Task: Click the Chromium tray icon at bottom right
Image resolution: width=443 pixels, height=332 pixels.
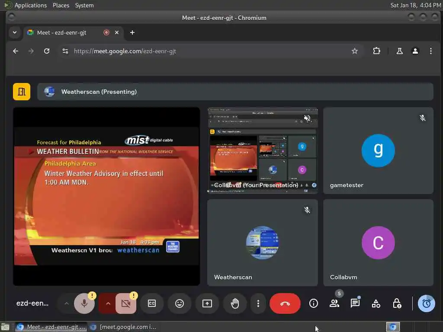Action: pos(393,327)
